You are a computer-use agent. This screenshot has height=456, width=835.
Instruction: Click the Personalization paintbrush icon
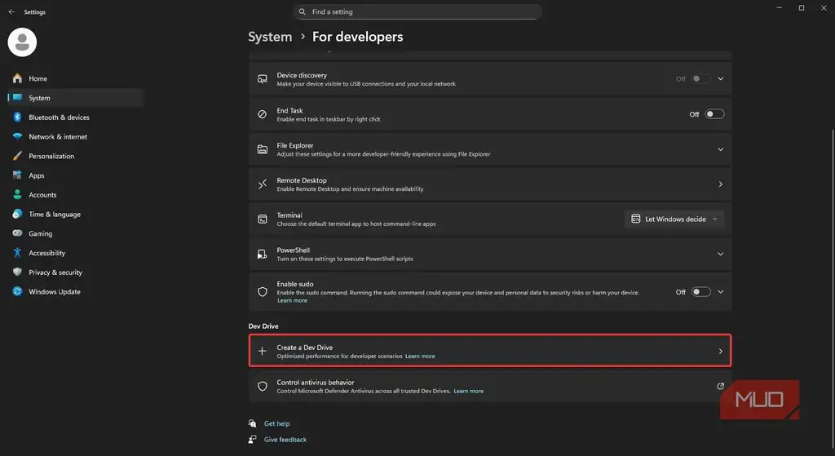(x=18, y=156)
